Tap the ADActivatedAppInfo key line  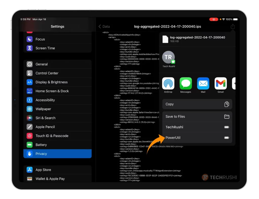point(124,35)
